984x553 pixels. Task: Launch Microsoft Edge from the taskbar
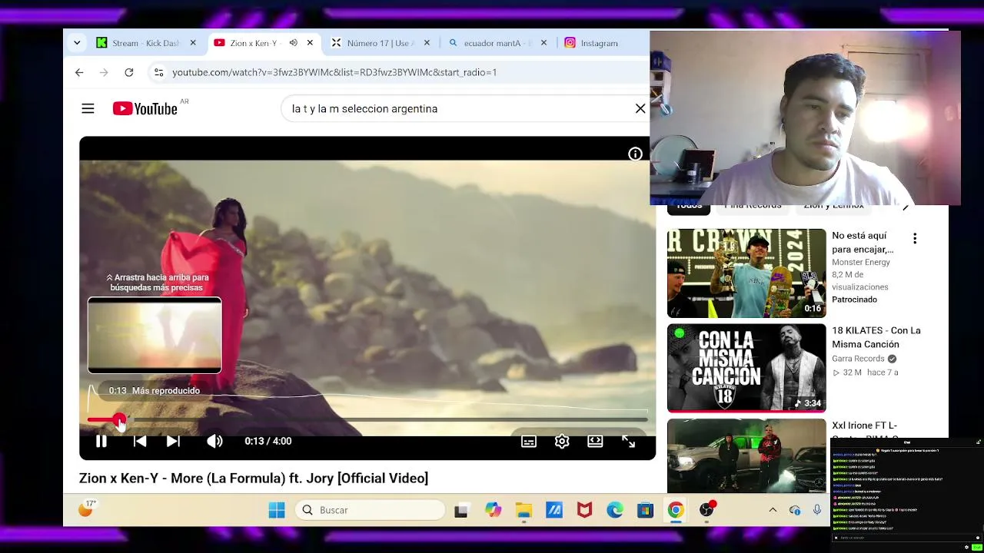[x=615, y=510]
